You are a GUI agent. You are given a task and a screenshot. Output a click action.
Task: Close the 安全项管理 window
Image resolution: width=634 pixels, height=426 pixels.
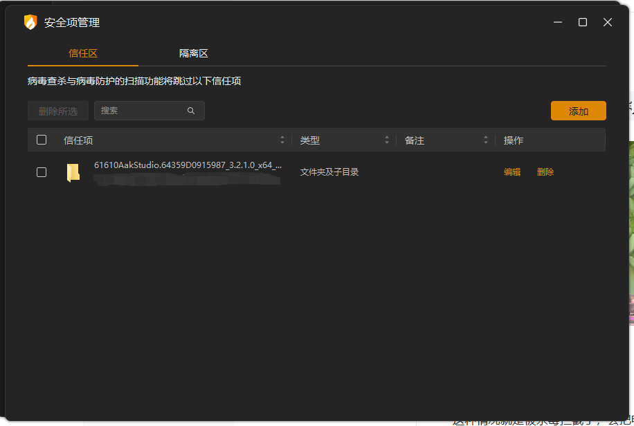pyautogui.click(x=608, y=22)
